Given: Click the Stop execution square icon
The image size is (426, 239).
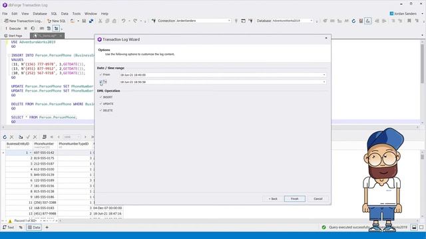Looking at the screenshot, I should (25, 28).
